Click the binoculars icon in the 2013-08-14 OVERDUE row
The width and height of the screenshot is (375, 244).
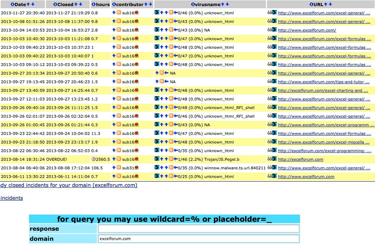point(269,159)
